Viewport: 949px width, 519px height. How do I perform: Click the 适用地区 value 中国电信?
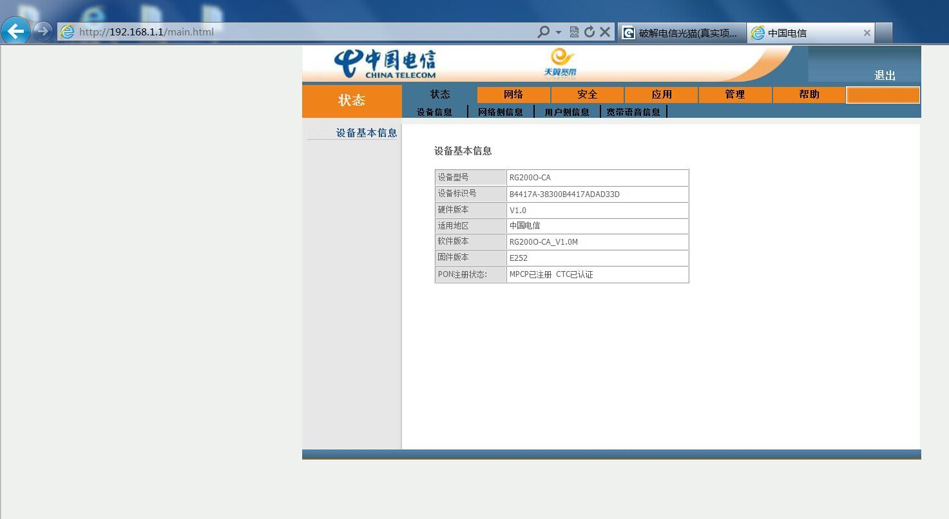tap(524, 226)
